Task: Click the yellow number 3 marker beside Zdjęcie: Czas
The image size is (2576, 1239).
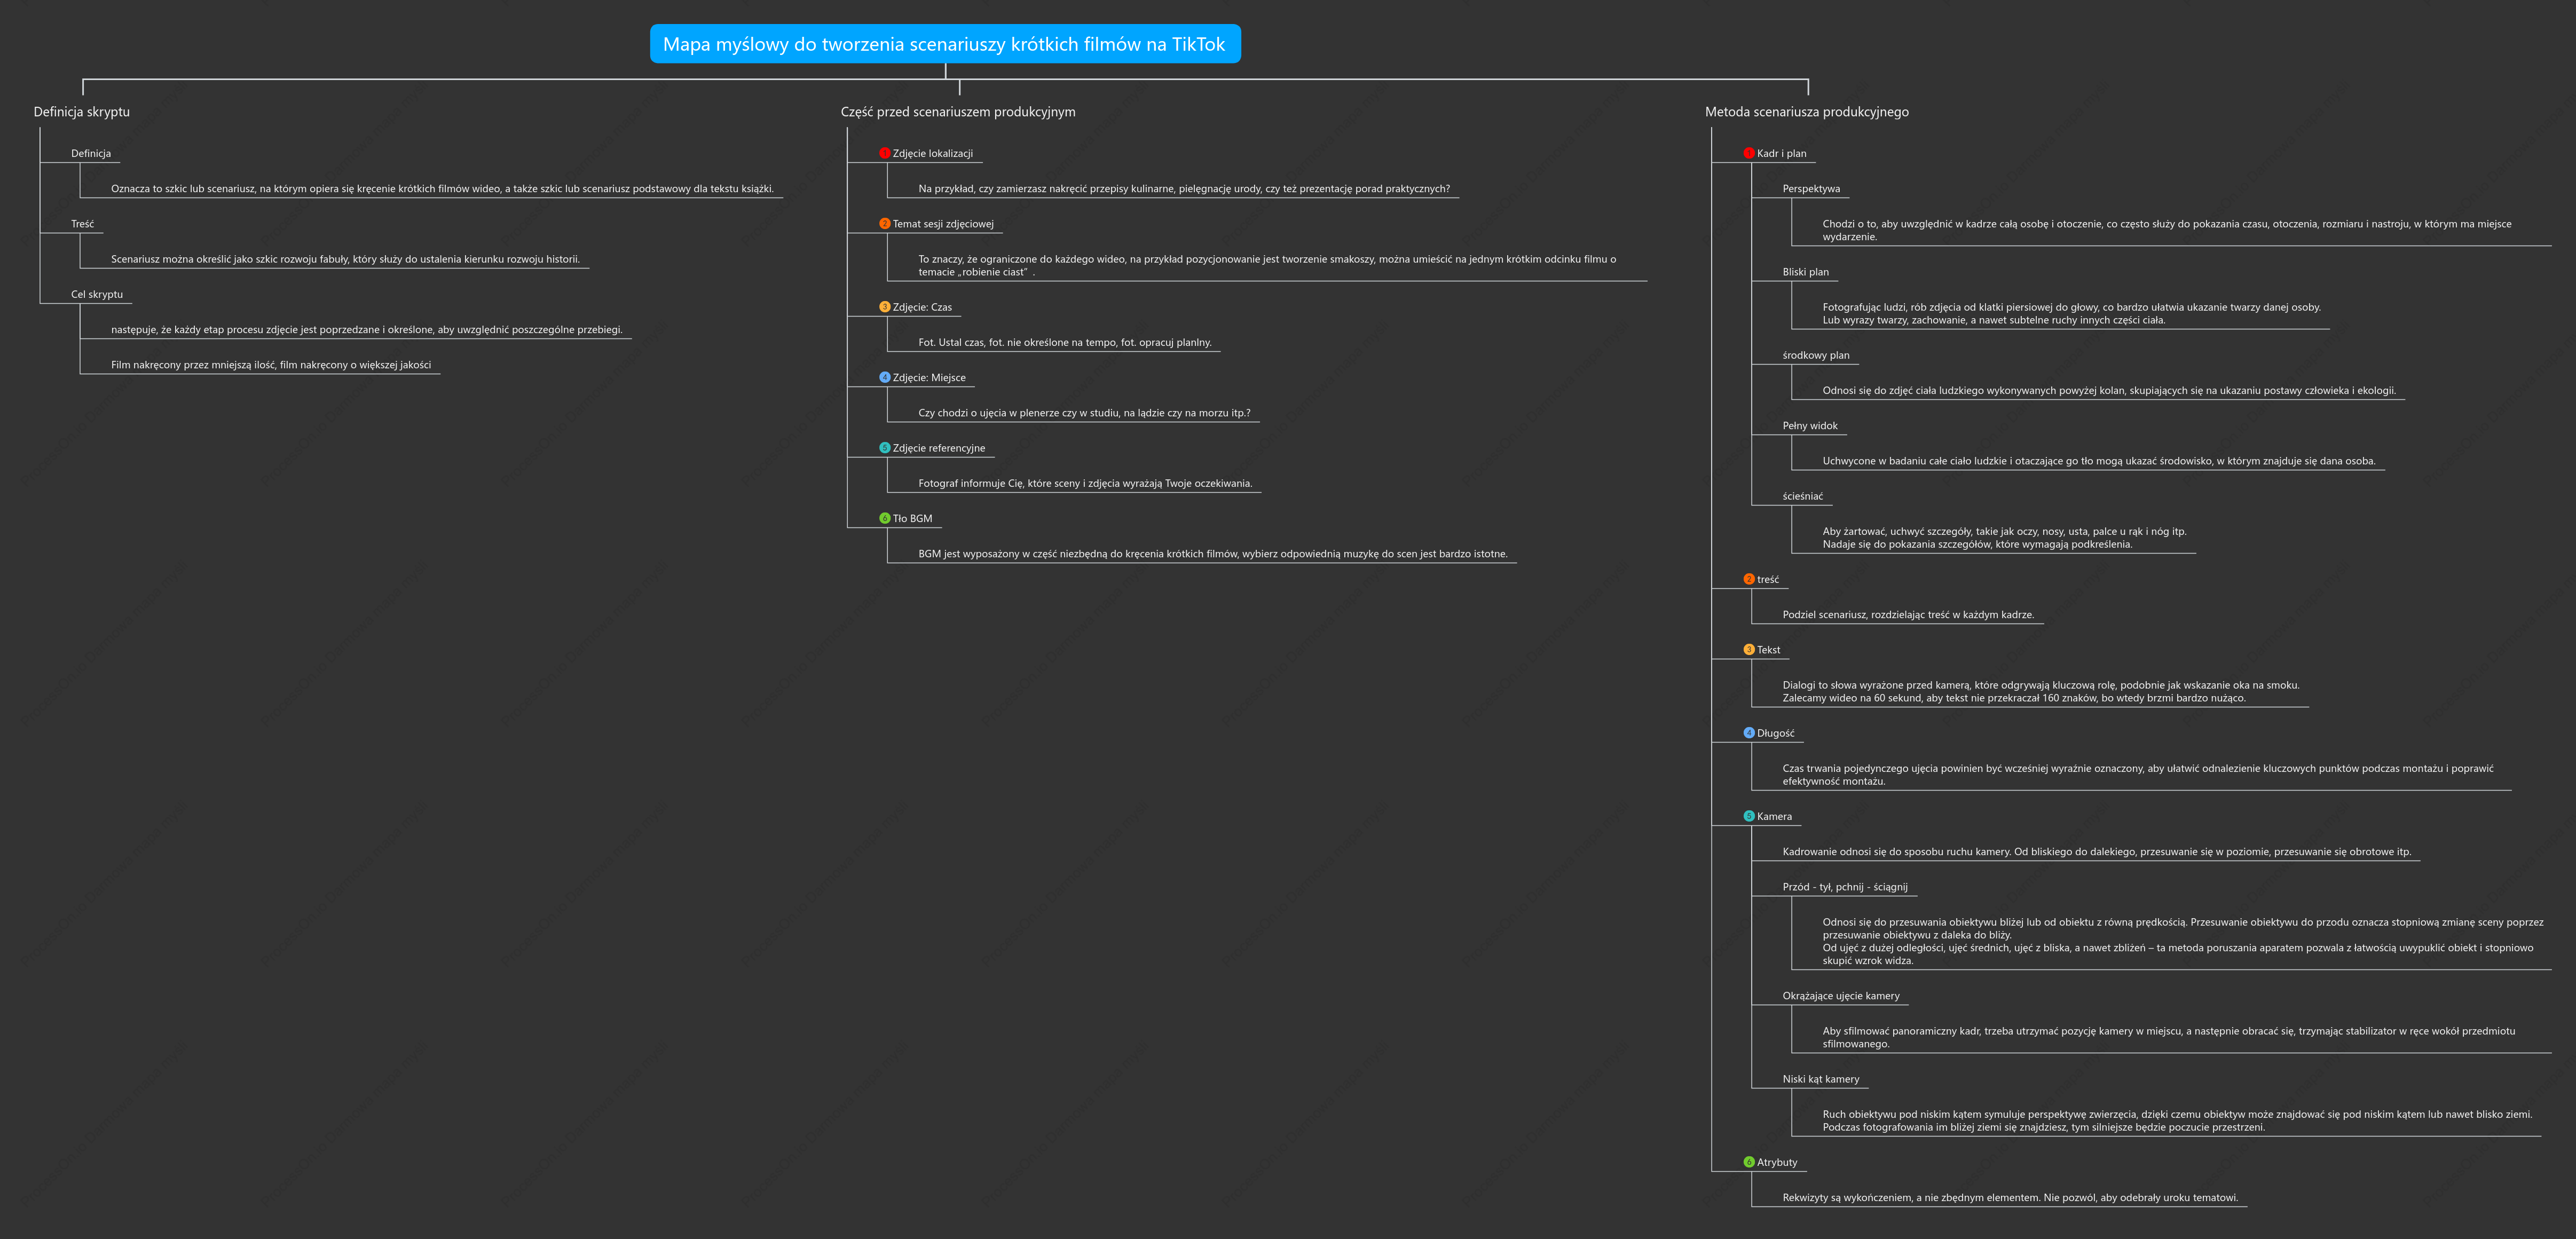Action: tap(884, 307)
